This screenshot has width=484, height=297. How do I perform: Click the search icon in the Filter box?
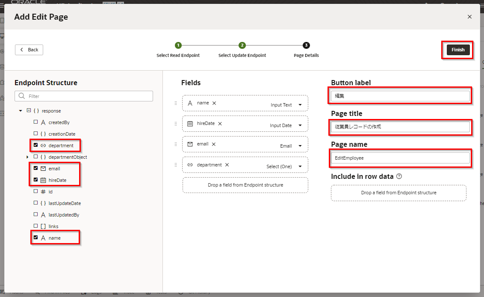pyautogui.click(x=21, y=96)
